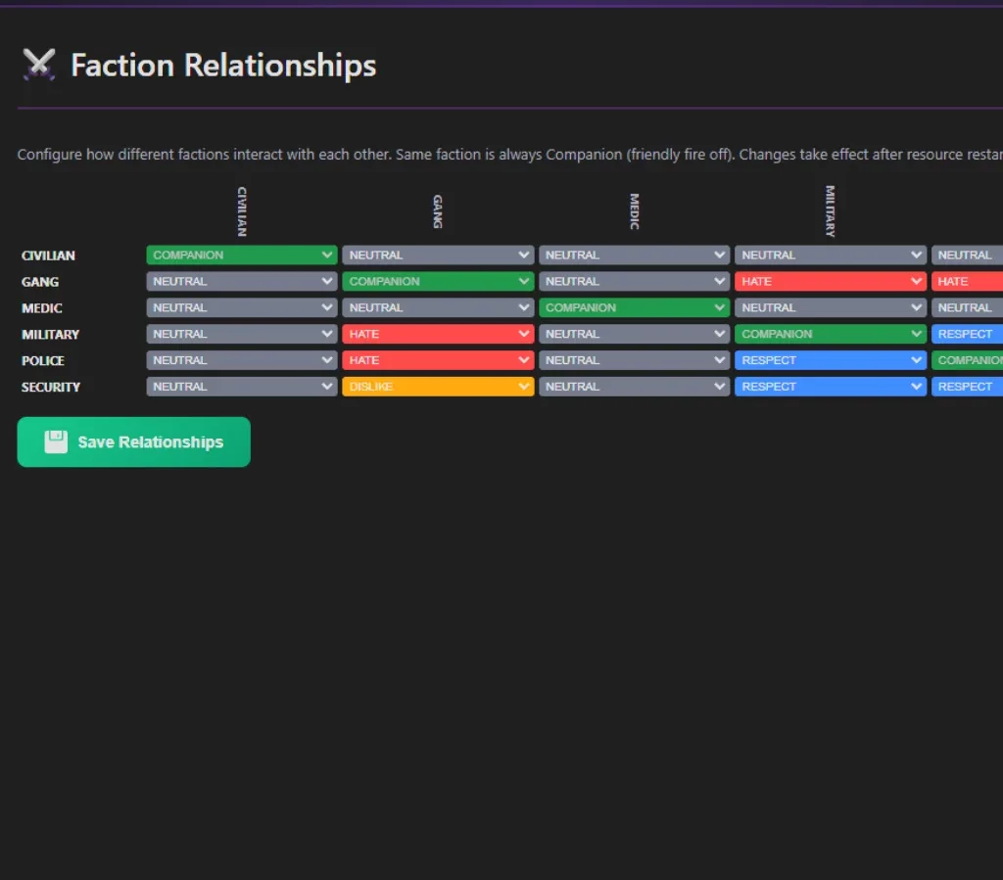Save Relationships button

coord(133,441)
